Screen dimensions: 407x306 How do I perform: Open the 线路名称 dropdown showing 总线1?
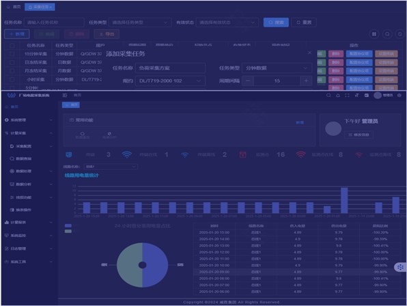(x=111, y=167)
